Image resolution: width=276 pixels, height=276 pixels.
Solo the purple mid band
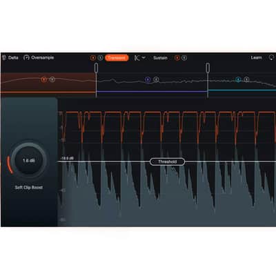pyautogui.click(x=156, y=79)
